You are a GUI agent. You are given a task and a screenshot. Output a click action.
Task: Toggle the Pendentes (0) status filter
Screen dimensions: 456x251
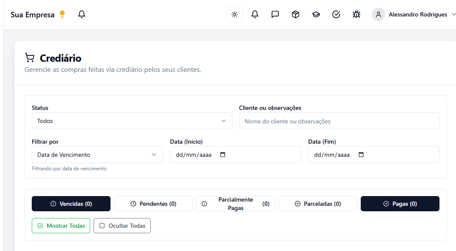153,203
